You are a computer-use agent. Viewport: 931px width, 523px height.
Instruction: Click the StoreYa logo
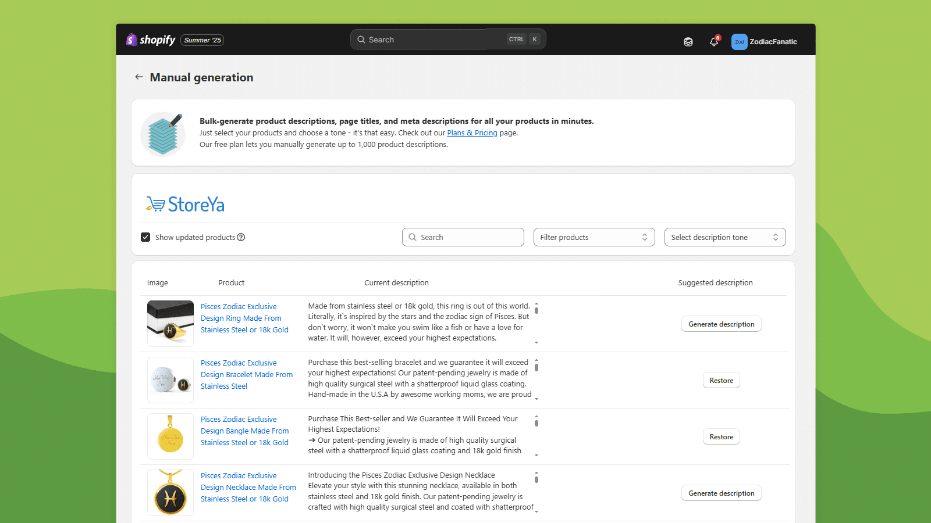point(186,205)
